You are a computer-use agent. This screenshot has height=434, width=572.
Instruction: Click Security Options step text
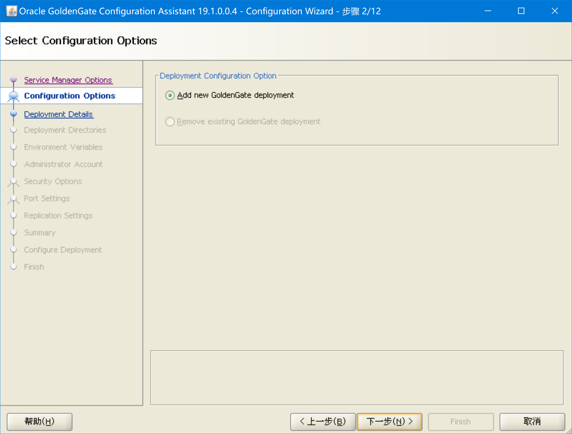(x=53, y=181)
